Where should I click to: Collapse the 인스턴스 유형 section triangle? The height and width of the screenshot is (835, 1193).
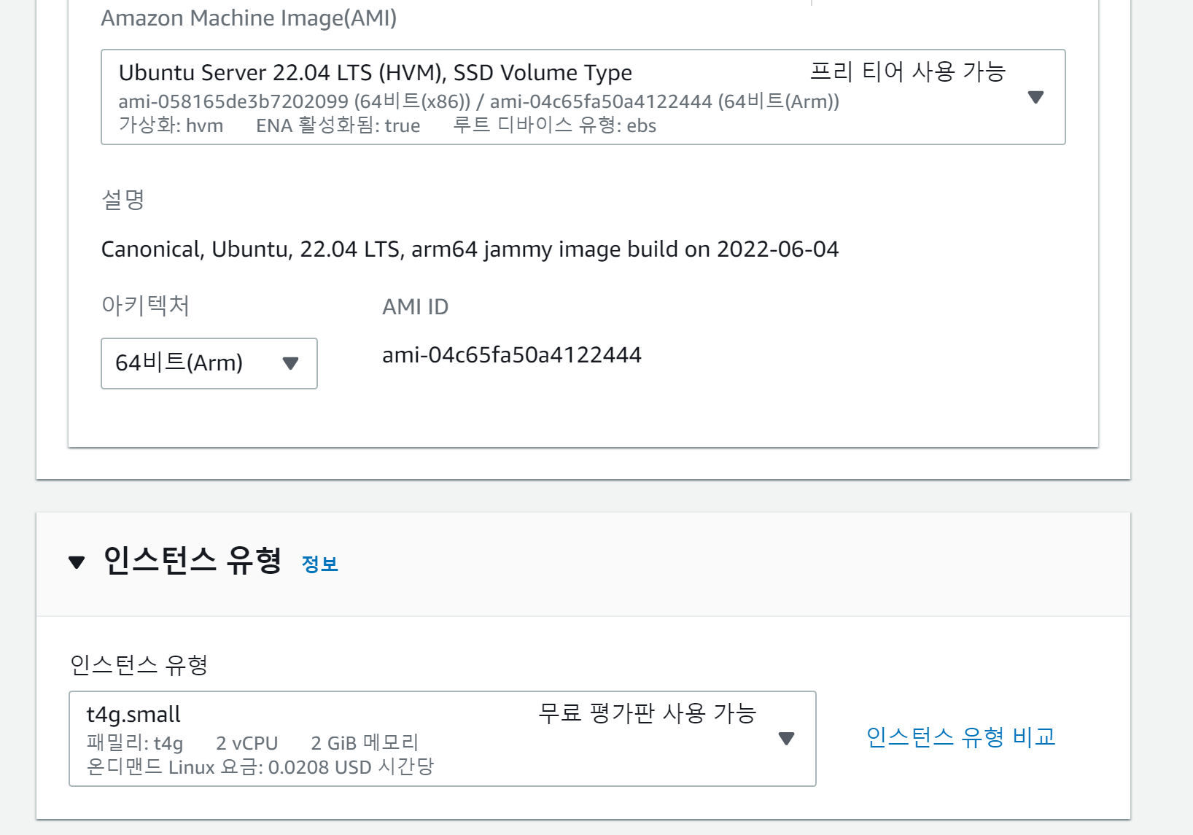(x=77, y=562)
